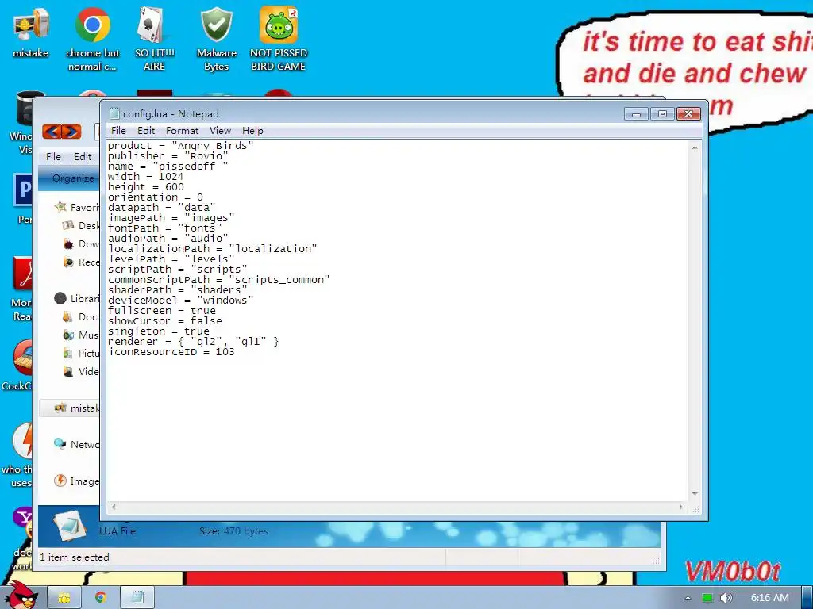Click the Chrome icon in the taskbar
813x609 pixels.
click(101, 598)
